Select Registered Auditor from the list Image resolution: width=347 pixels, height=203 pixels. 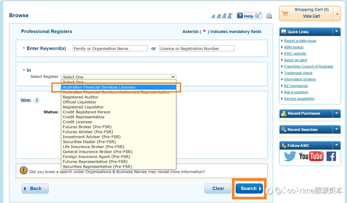(x=119, y=97)
